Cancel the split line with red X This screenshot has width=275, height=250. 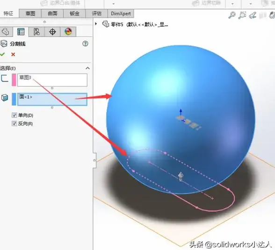pos(13,55)
